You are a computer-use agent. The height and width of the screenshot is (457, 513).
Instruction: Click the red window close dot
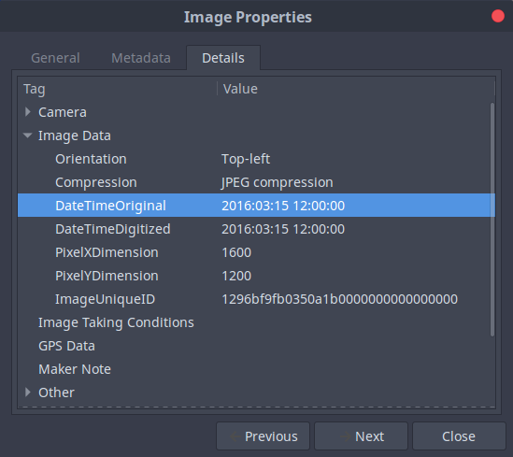pyautogui.click(x=498, y=17)
